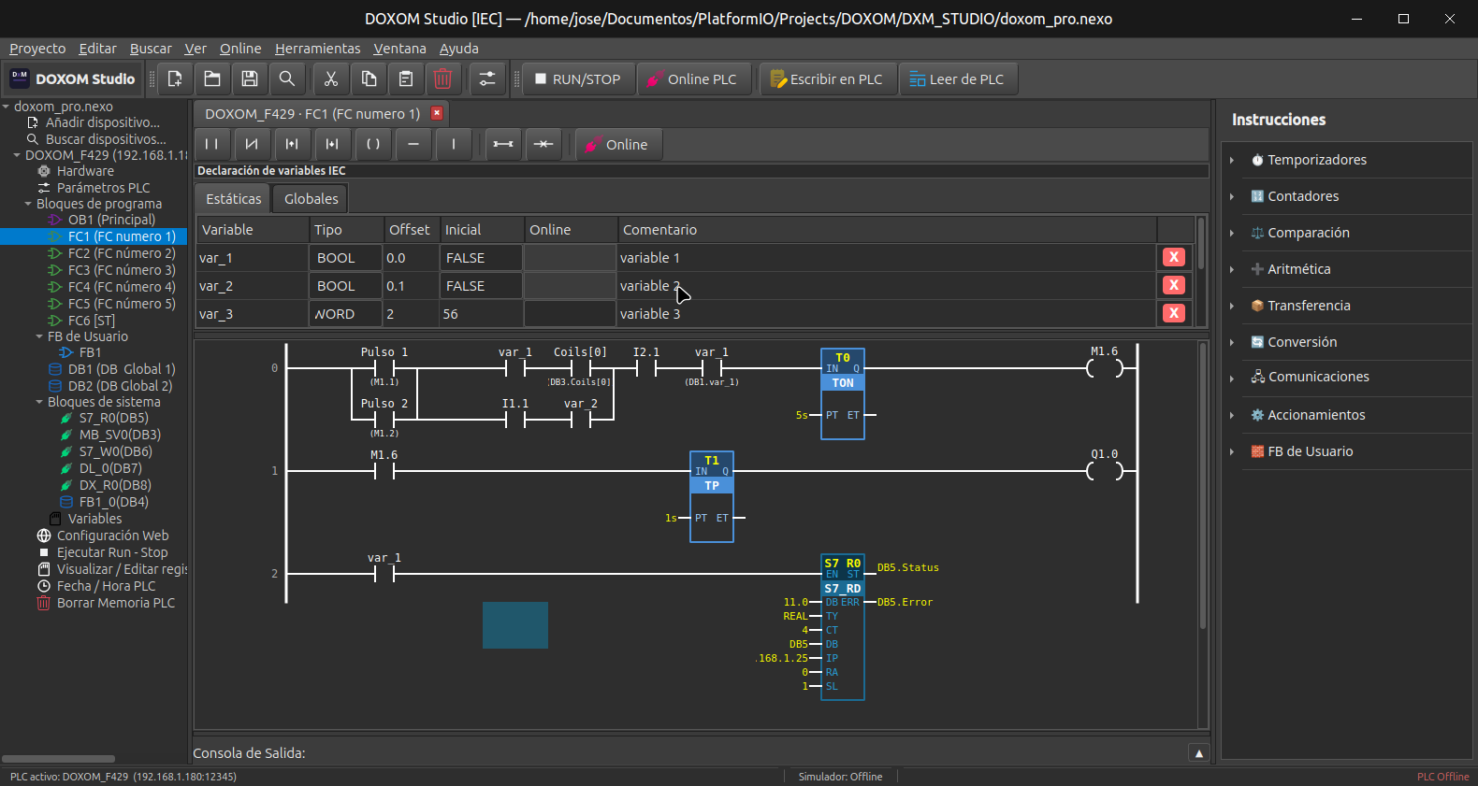The image size is (1478, 786).
Task: Expand Contadores instruction category
Action: coord(1232,196)
